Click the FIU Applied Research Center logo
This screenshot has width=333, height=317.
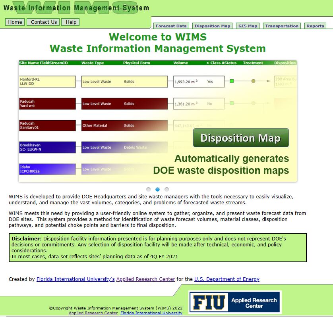235,302
